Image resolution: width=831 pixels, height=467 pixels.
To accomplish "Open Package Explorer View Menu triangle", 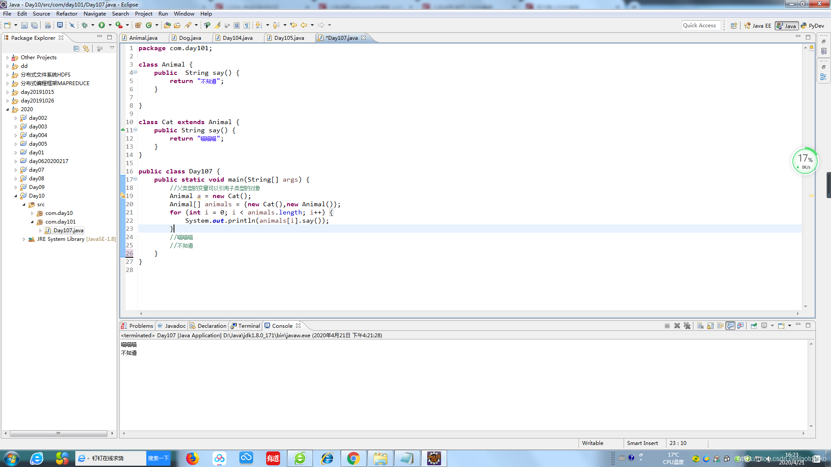I will click(x=112, y=48).
